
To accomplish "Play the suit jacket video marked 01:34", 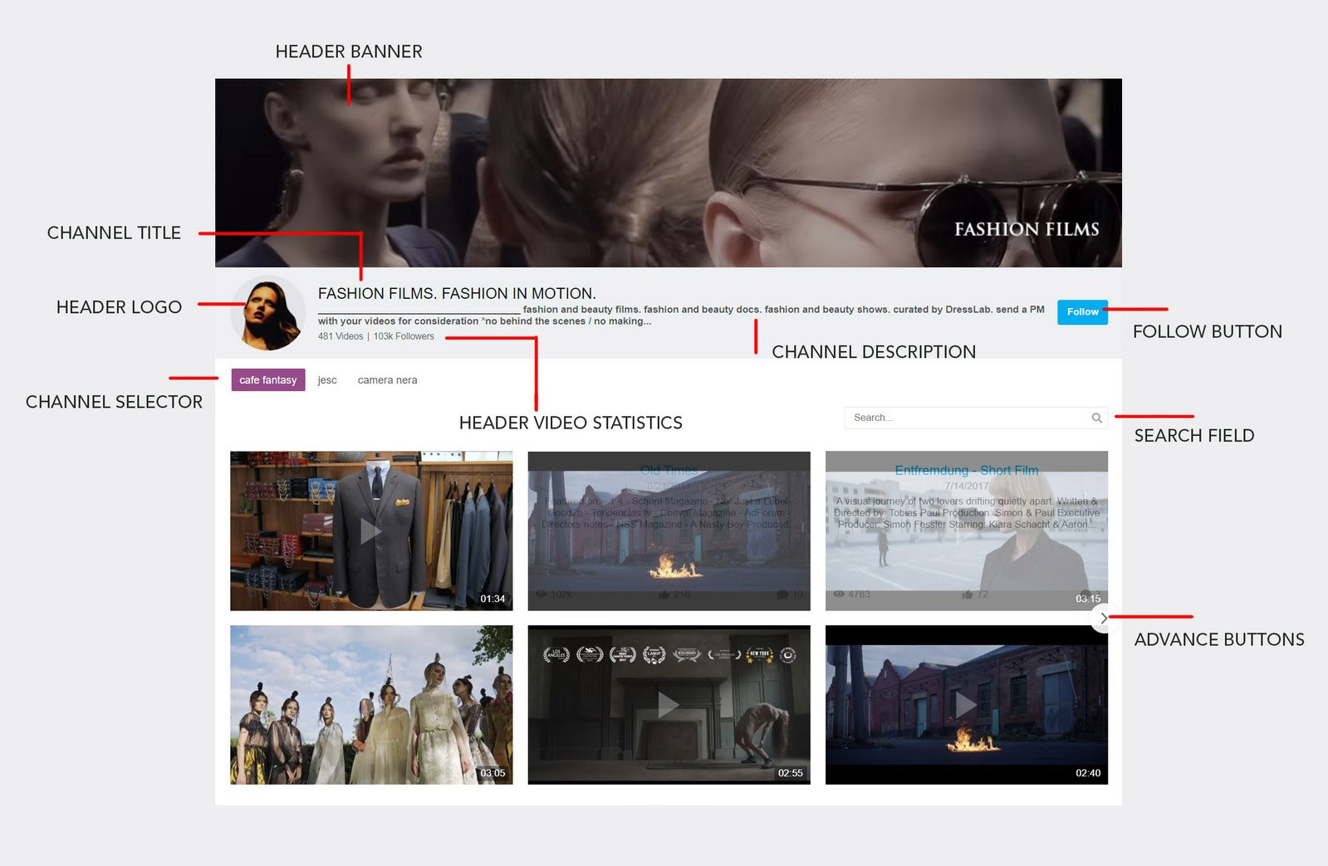I will [x=371, y=531].
